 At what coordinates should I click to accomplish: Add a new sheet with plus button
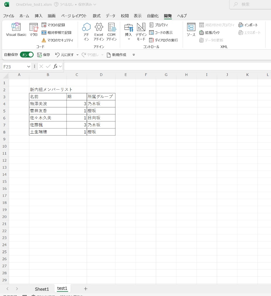tap(86, 289)
